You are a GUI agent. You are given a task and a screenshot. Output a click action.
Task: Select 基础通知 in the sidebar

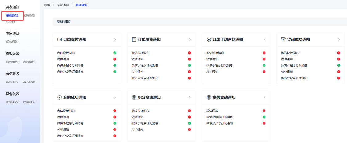click(12, 15)
